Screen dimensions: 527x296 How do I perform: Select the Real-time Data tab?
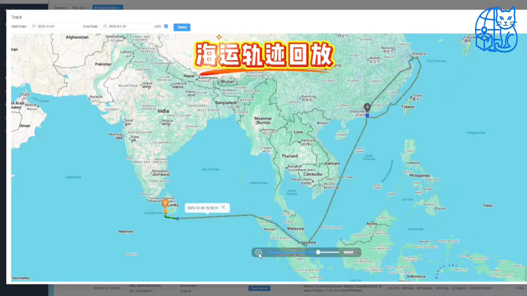tap(107, 8)
